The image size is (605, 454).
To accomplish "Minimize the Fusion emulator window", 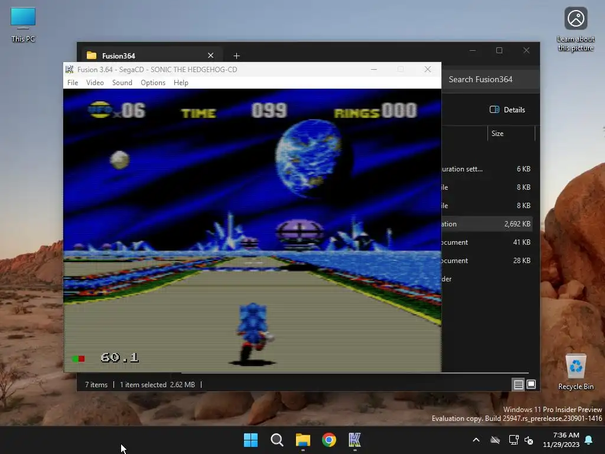I will [x=374, y=70].
